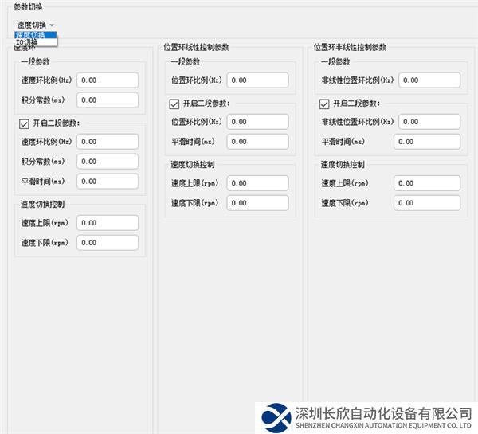
Task: Click 速度下限(rpm) field in nonlinear section
Action: 427,203
